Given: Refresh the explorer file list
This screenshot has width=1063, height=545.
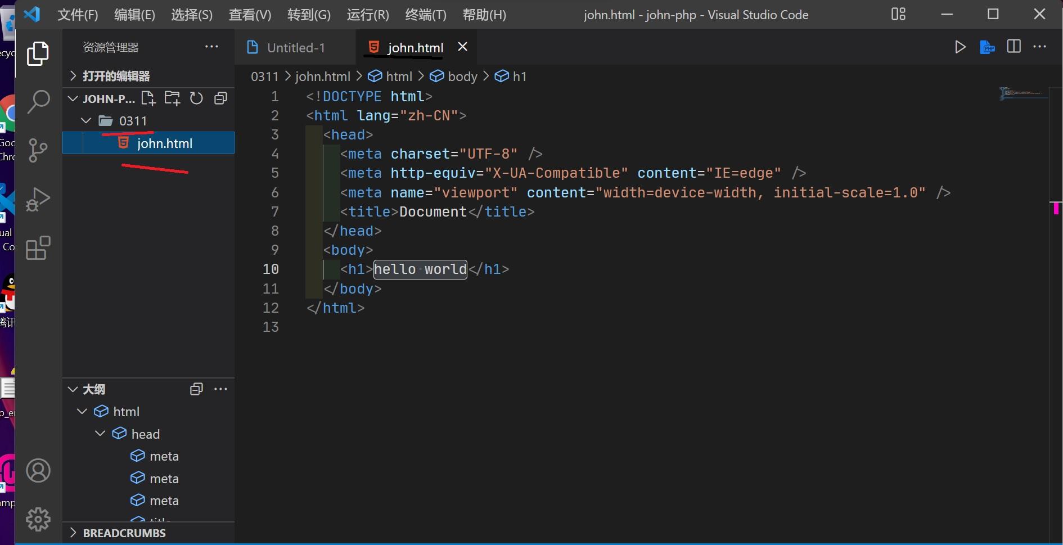Looking at the screenshot, I should pyautogui.click(x=196, y=98).
